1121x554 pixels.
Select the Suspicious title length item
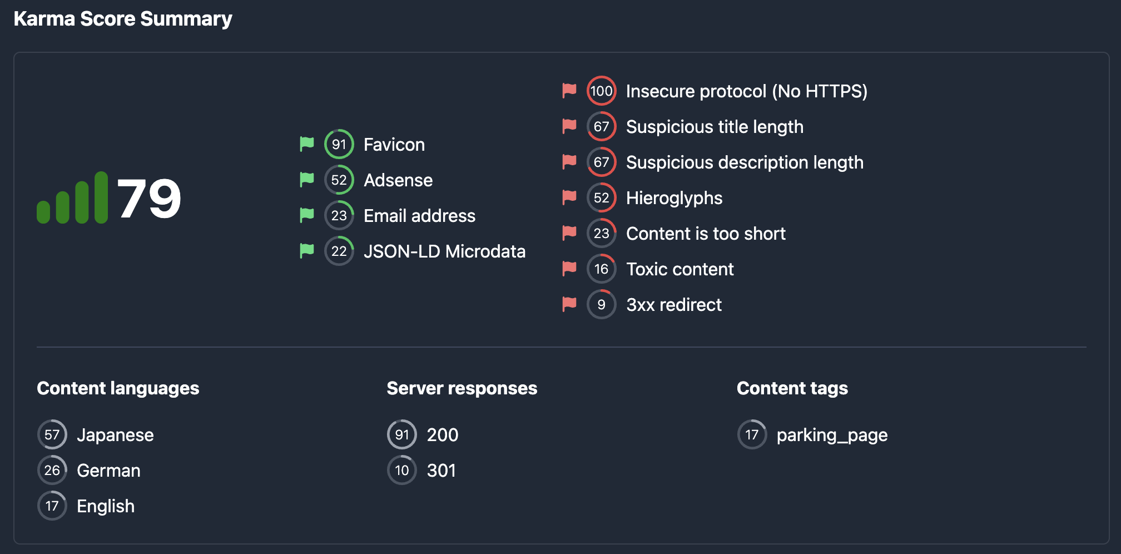[715, 127]
